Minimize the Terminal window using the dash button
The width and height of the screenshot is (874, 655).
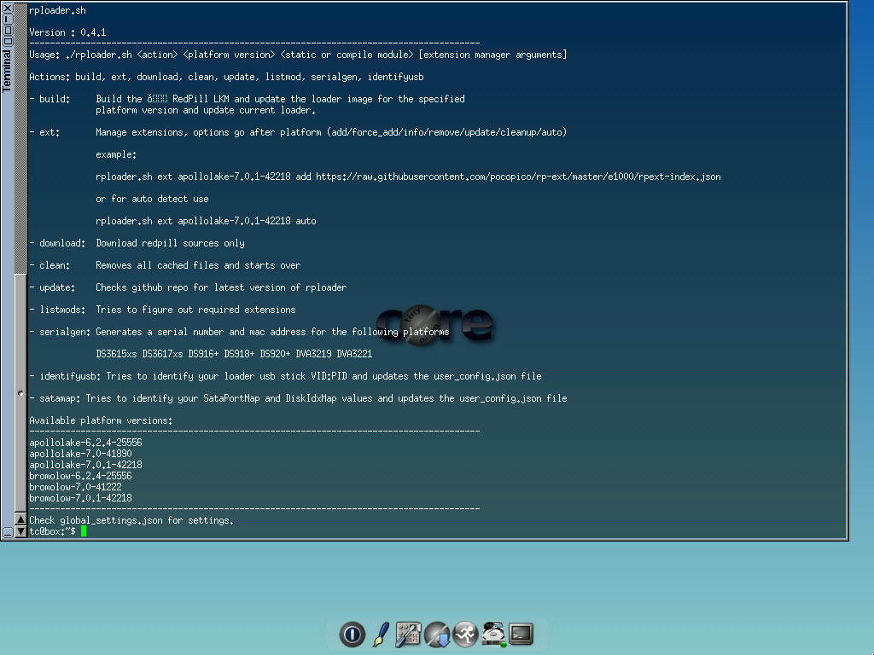coord(8,20)
